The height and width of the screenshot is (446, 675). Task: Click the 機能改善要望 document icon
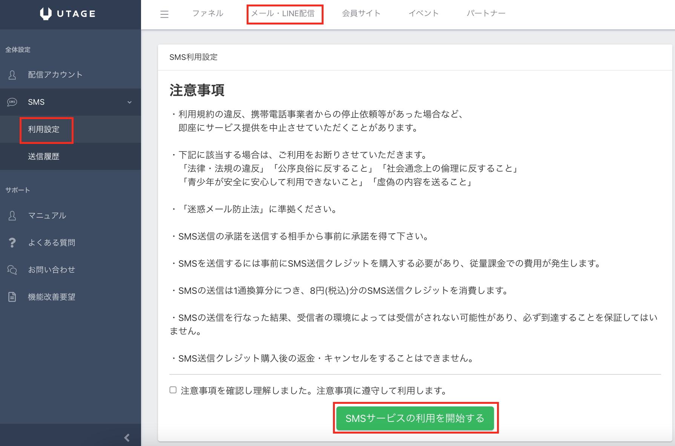click(x=12, y=297)
